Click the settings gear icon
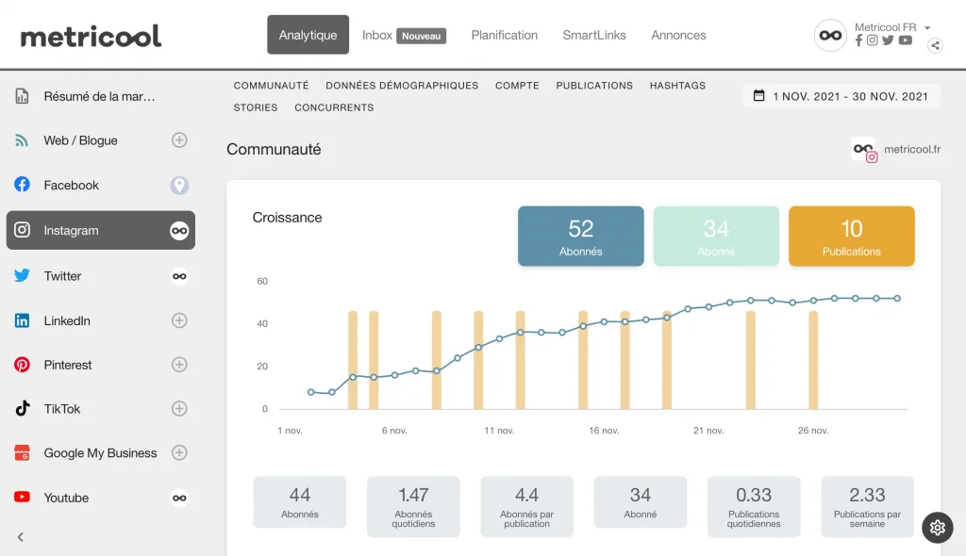This screenshot has height=556, width=966. click(937, 528)
